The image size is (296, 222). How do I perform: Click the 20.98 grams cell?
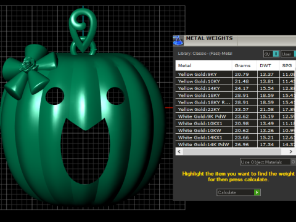point(245,123)
